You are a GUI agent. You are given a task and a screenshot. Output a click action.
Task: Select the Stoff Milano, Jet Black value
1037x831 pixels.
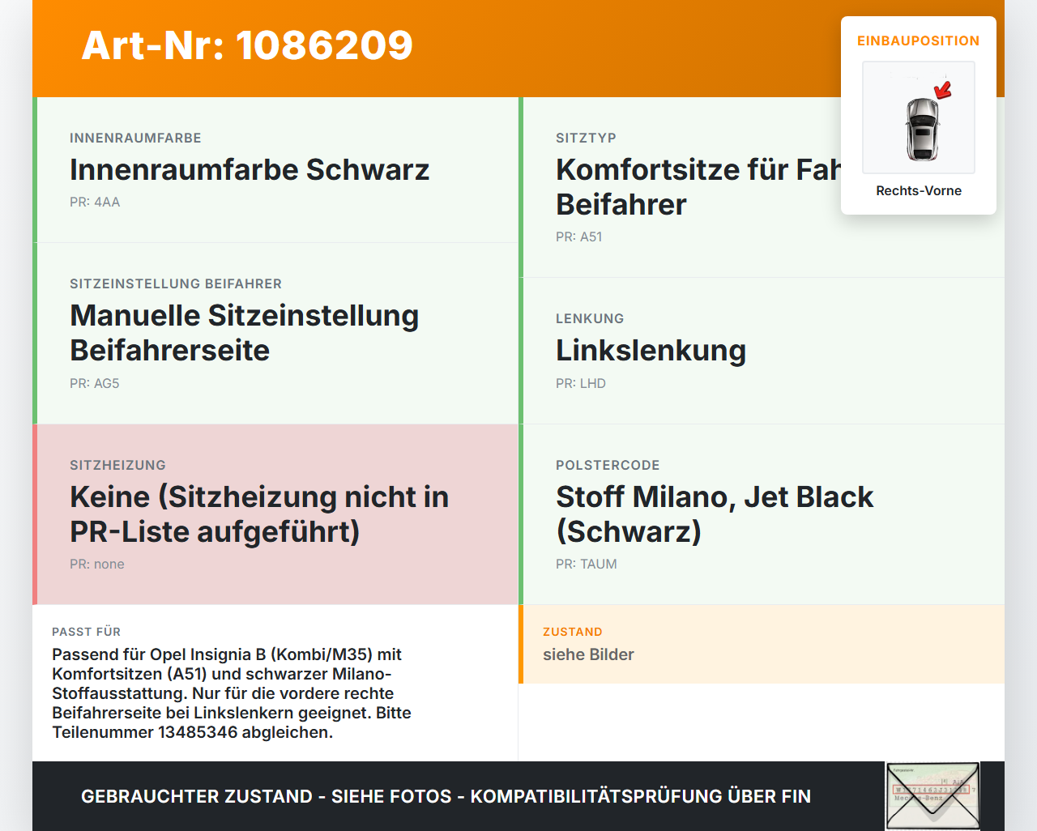coord(715,514)
